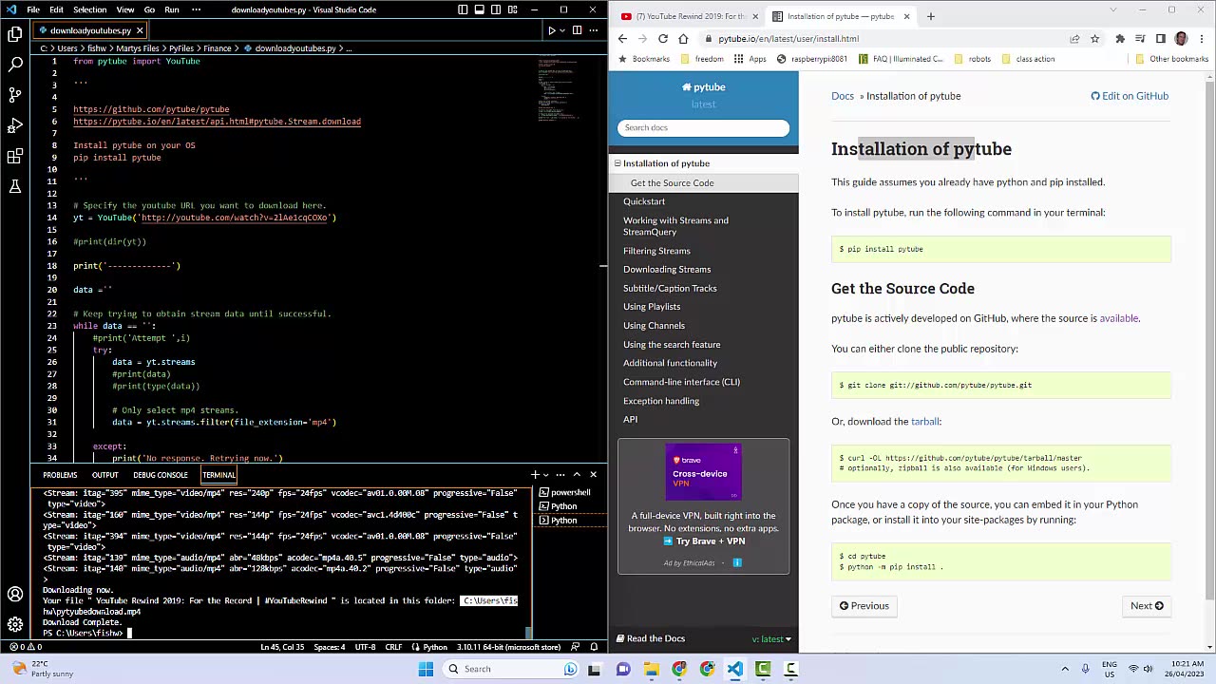Follow the tarball download link
1216x684 pixels.
pyautogui.click(x=924, y=421)
